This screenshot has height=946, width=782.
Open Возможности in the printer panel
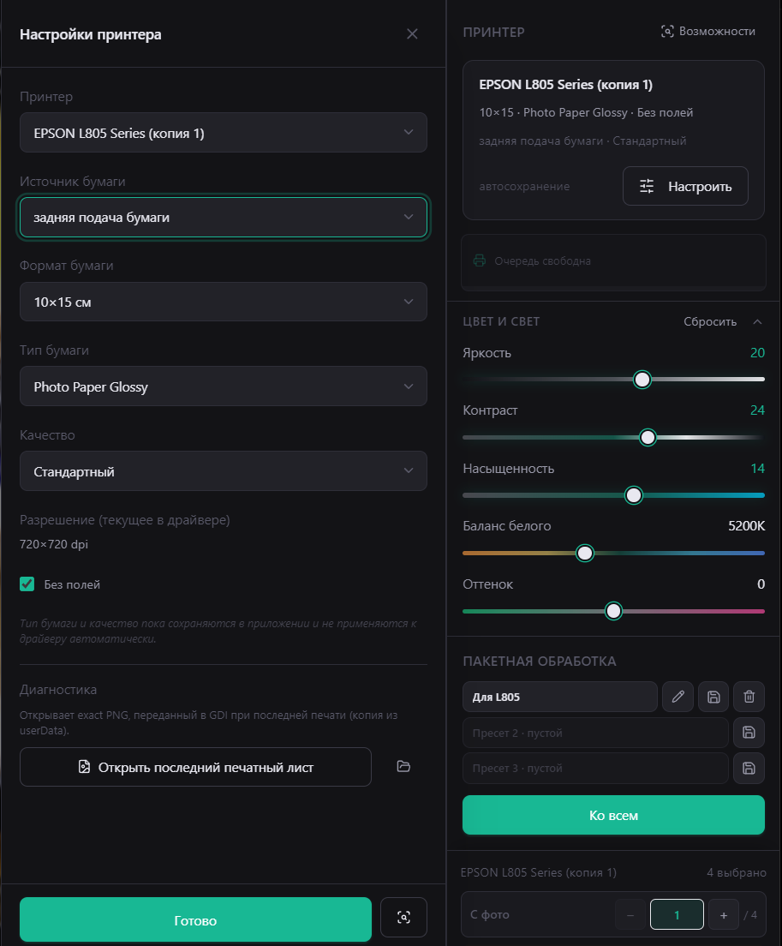707,32
